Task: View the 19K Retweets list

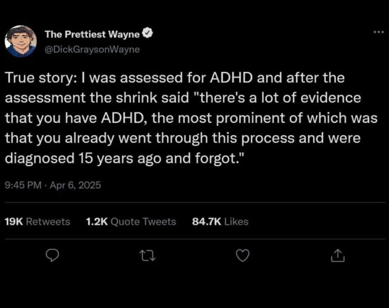Action: click(38, 222)
